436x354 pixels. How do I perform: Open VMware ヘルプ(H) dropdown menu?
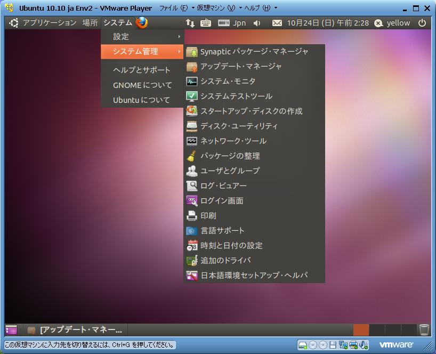point(261,8)
